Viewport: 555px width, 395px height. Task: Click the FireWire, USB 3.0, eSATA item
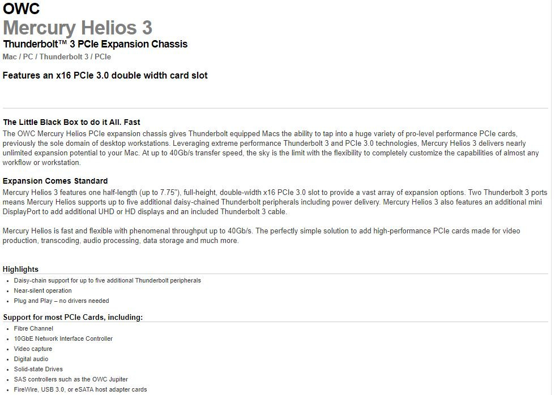tap(80, 390)
